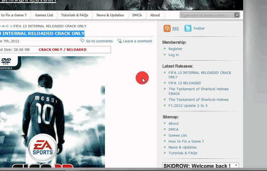Click the highlighted INTERNAL RELOADED CRACK ONLY post title
This screenshot has height=171, width=267.
(x=42, y=33)
